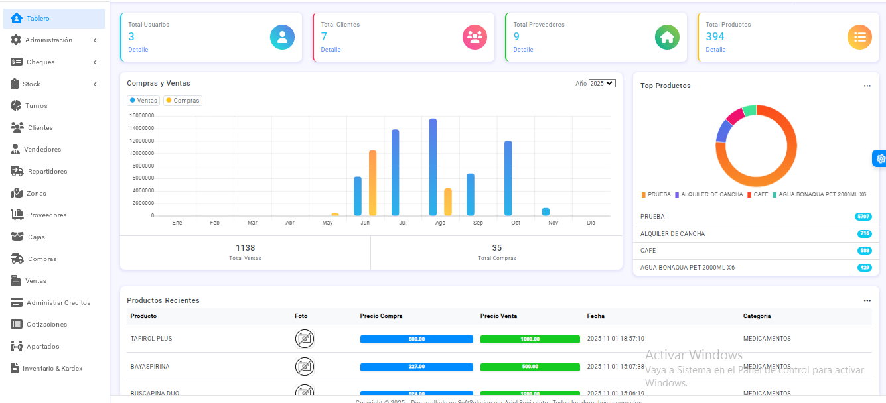Toggle the Compras series in chart legend
The width and height of the screenshot is (886, 403).
(183, 101)
